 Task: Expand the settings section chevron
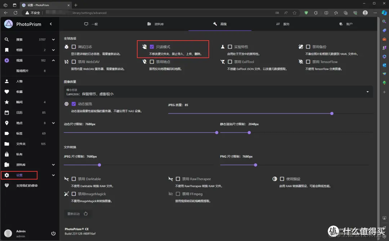coord(53,175)
